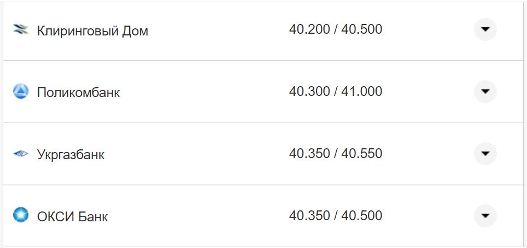Viewport: 527px width, 248px height.
Task: Expand the Поликомбанк row details arrow
Action: pyautogui.click(x=485, y=92)
